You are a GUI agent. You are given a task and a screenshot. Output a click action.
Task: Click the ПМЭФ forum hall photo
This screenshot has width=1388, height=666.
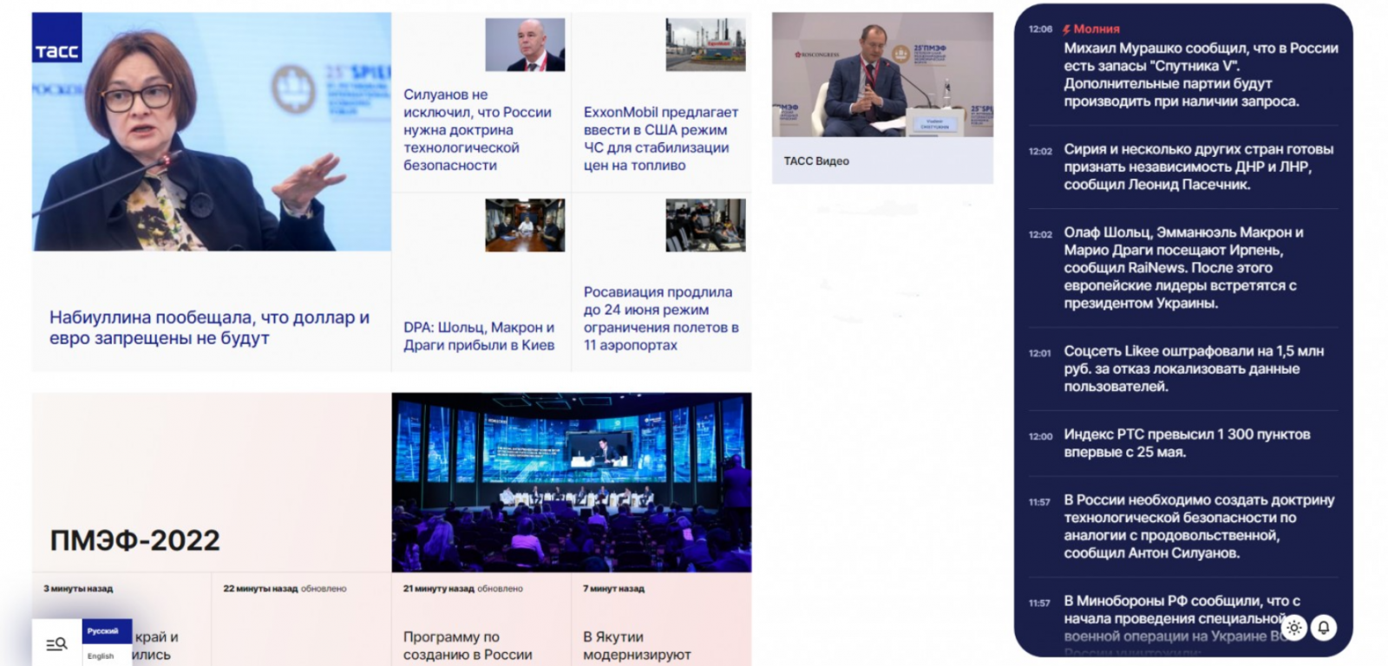pos(572,482)
